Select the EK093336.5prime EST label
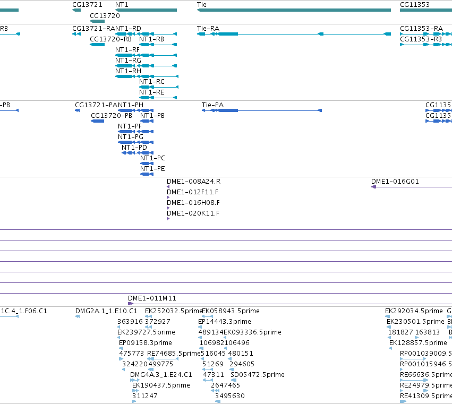This screenshot has height=404, width=452. [x=252, y=332]
